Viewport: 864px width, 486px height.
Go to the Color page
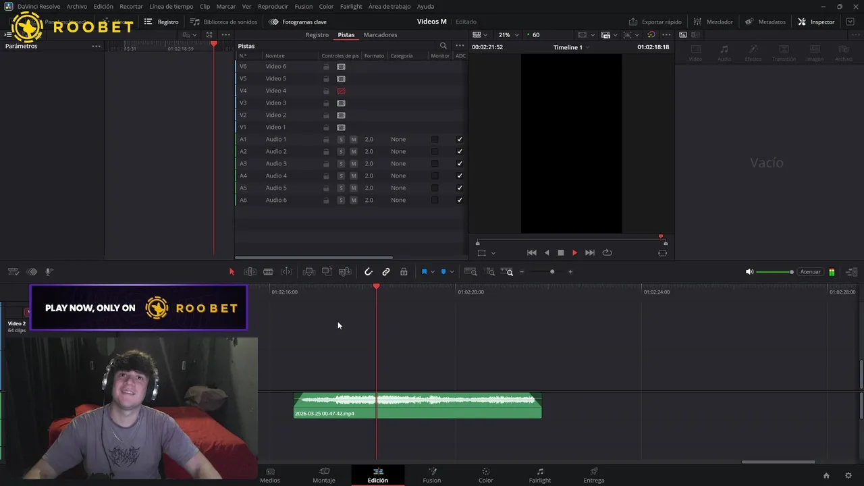pos(485,475)
